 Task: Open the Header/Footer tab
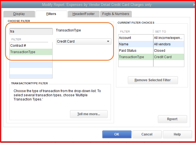[x=83, y=14]
